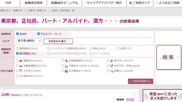This screenshot has width=182, height=102.
Task: Check the 在宅業務あり(7814) checkbox
Action: tap(63, 71)
